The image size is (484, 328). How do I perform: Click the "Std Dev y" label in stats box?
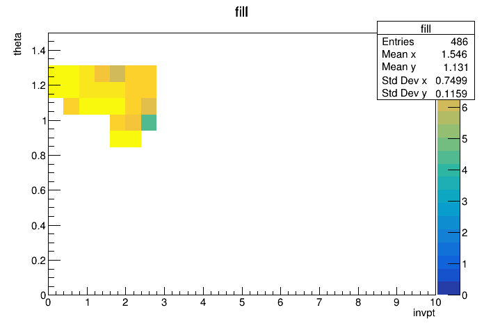click(x=404, y=93)
